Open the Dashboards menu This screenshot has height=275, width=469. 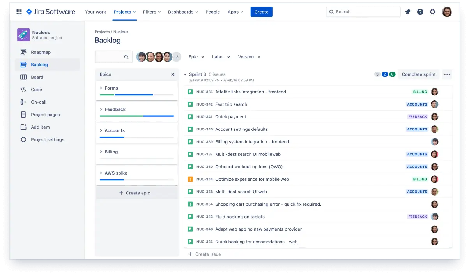point(183,12)
